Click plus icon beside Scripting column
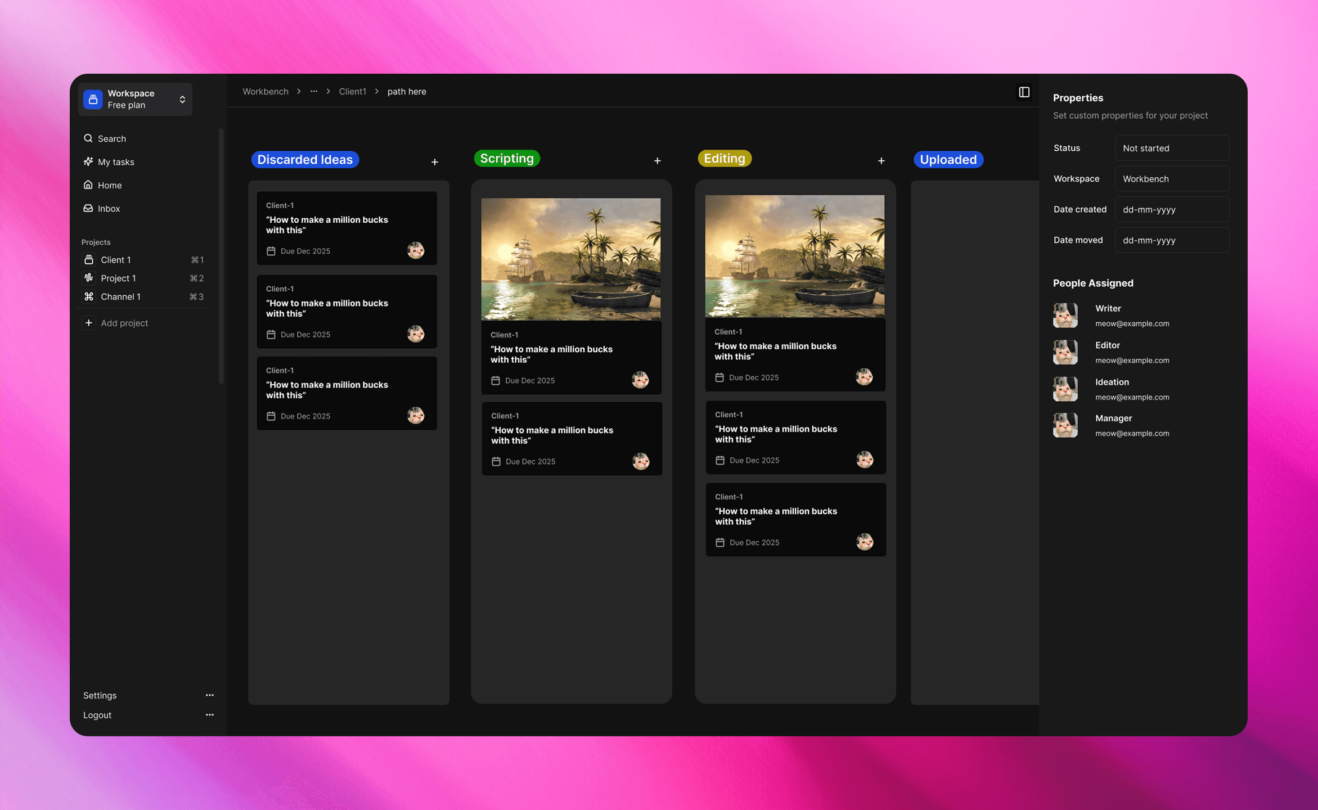The height and width of the screenshot is (810, 1318). [657, 161]
